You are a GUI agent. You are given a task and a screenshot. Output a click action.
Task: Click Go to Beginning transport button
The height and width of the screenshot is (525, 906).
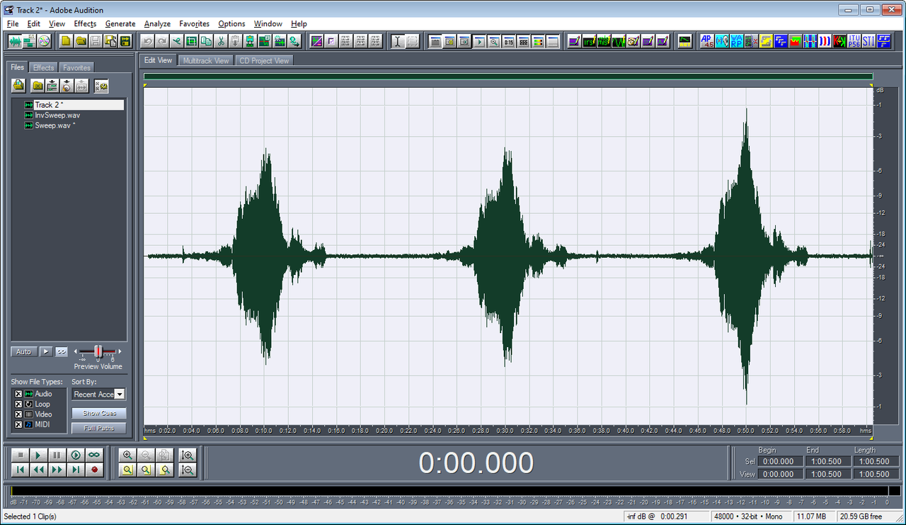pyautogui.click(x=20, y=470)
